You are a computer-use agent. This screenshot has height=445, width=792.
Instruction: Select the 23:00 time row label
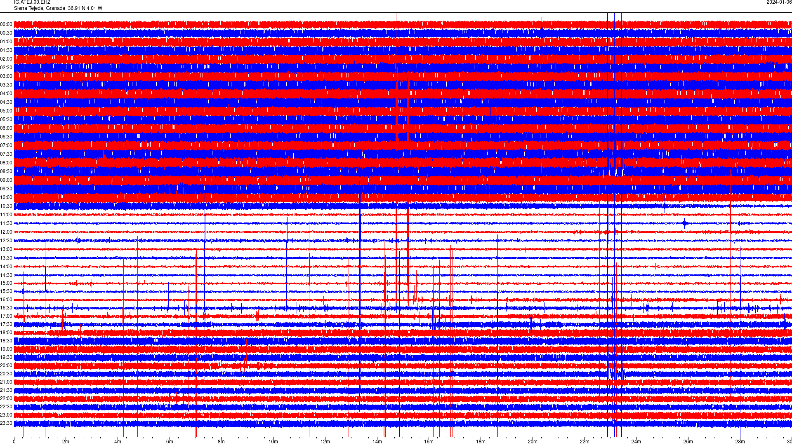coord(6,415)
